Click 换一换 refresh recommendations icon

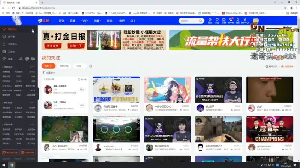pyautogui.click(x=79, y=80)
